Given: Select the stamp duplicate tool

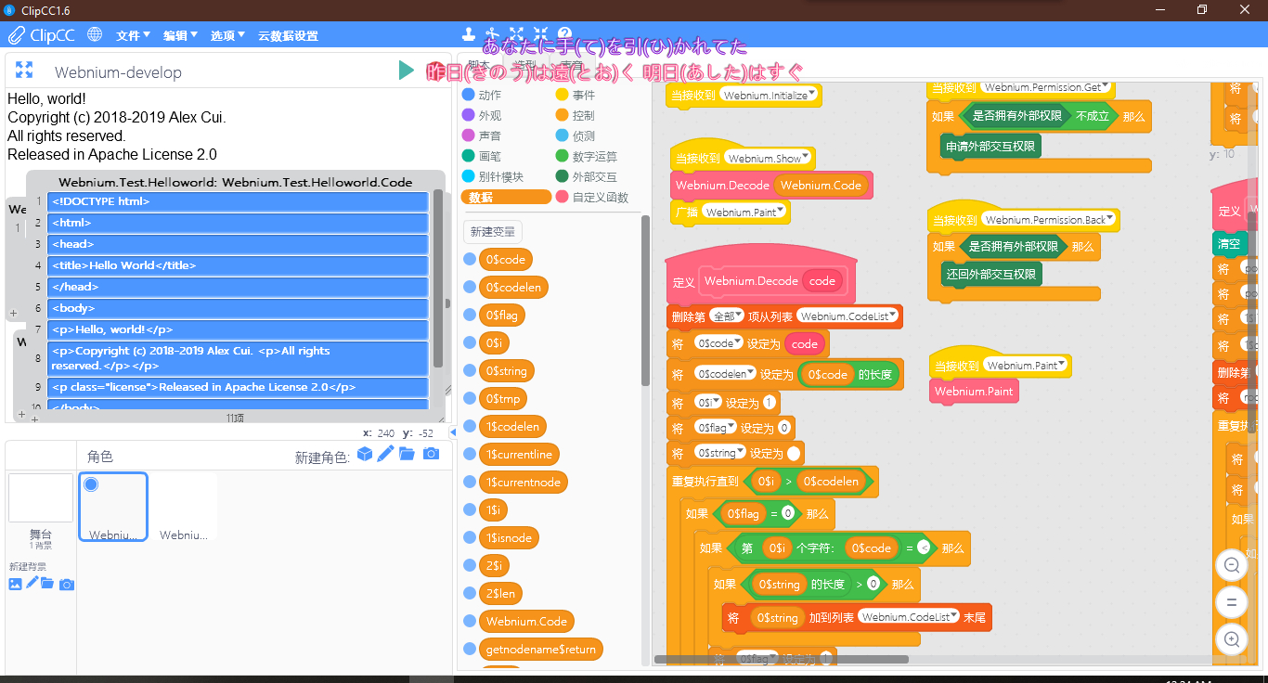Looking at the screenshot, I should (469, 35).
